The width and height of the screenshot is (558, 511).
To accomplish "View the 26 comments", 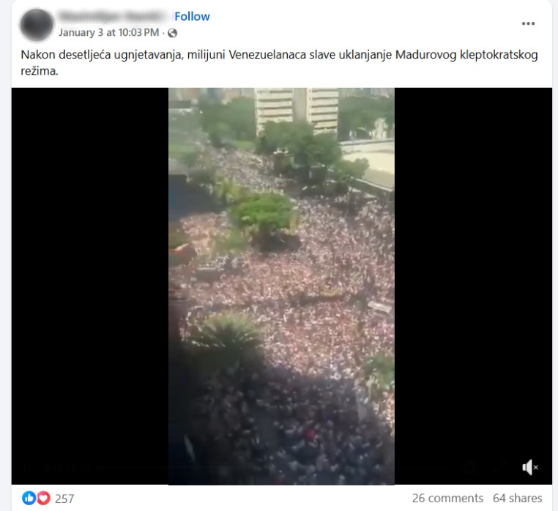I will pyautogui.click(x=447, y=499).
